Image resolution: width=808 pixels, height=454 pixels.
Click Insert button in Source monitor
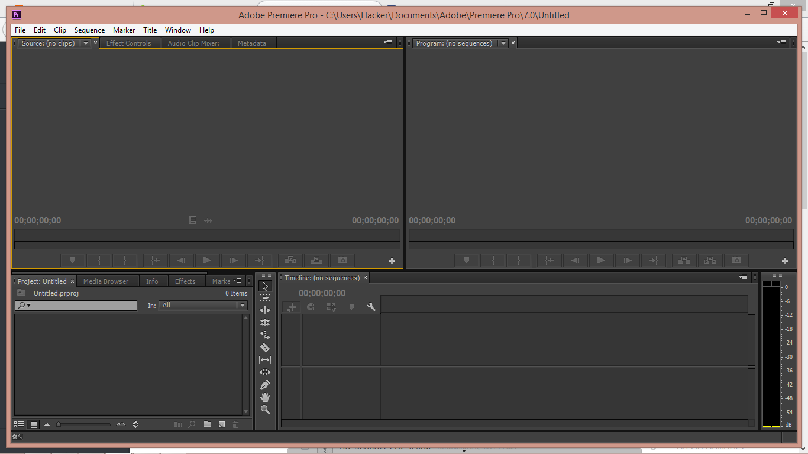pos(290,260)
